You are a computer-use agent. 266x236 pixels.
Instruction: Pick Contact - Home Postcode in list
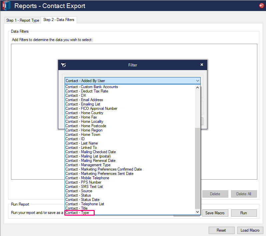[86, 126]
